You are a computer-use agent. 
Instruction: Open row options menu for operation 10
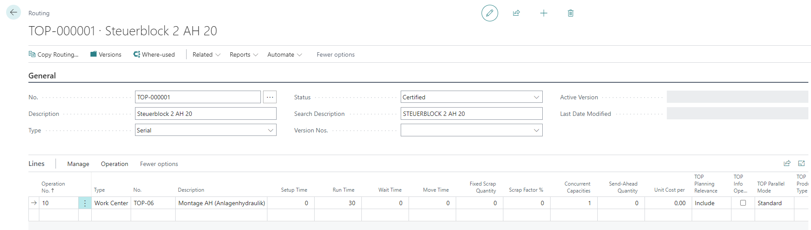click(85, 203)
